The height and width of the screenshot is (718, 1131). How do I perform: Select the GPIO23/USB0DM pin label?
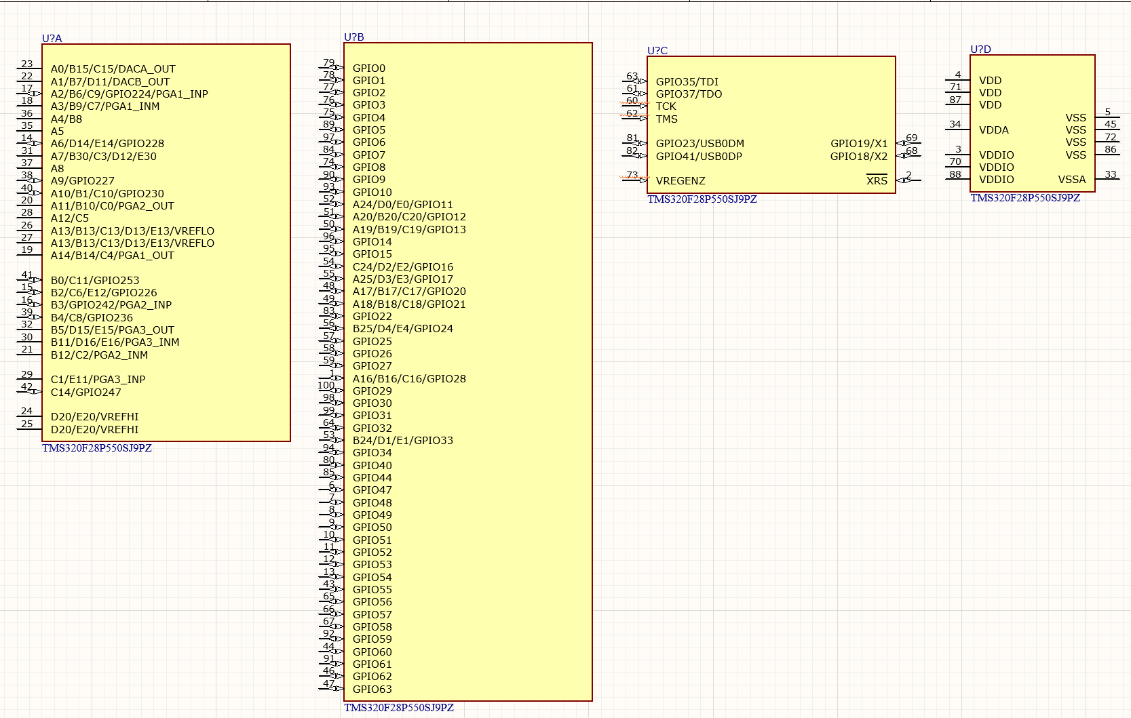[700, 144]
